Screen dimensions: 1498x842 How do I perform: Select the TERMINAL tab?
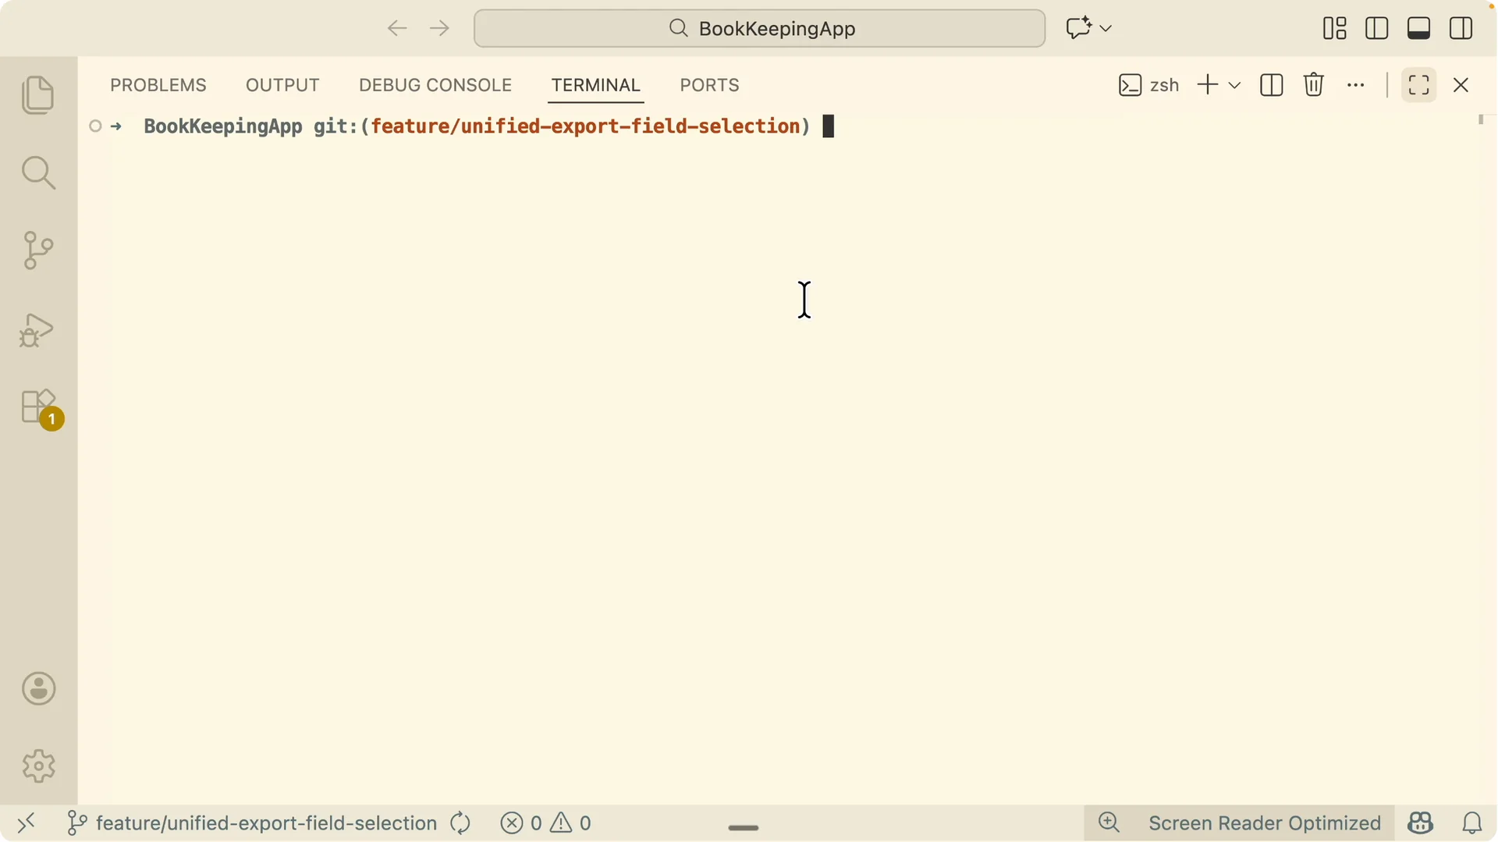coord(596,85)
